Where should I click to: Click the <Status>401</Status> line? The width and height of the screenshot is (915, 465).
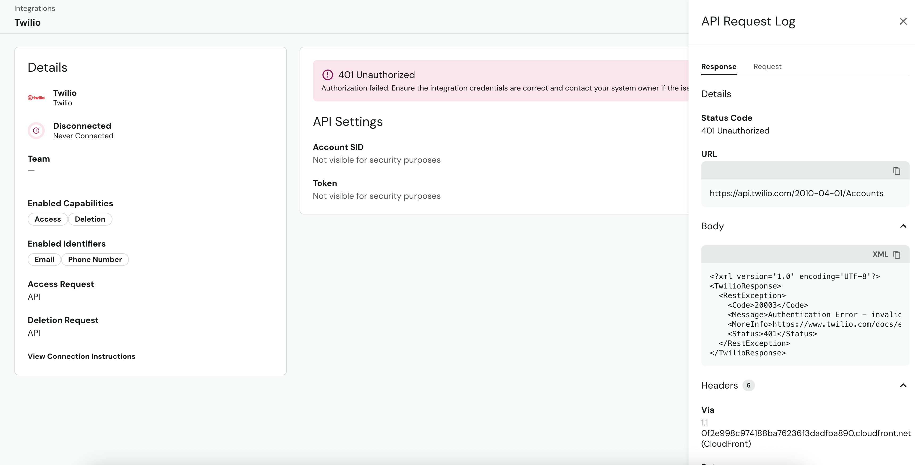click(772, 334)
